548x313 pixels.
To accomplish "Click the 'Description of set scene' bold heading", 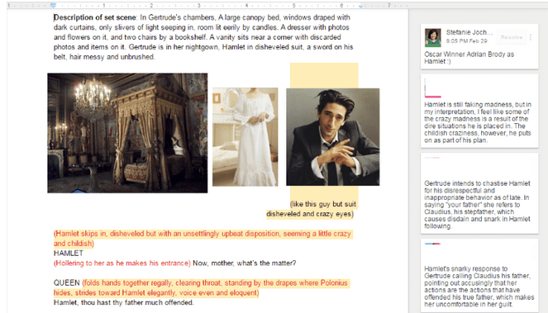I will coord(95,17).
